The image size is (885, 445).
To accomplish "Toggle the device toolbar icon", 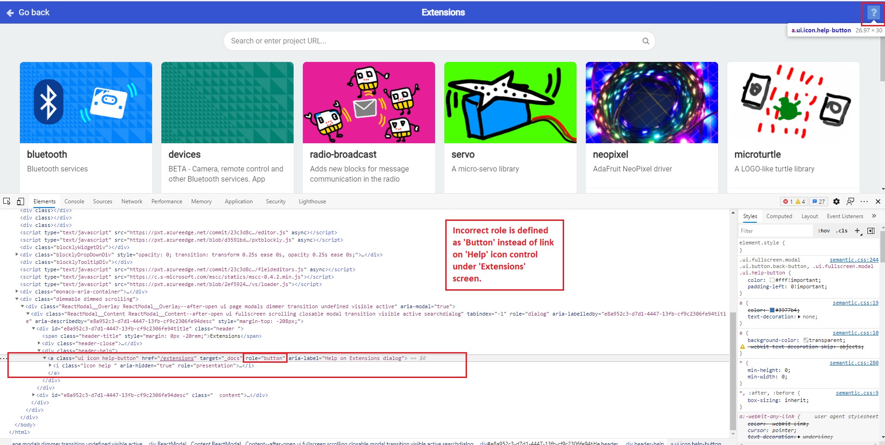I will (19, 201).
